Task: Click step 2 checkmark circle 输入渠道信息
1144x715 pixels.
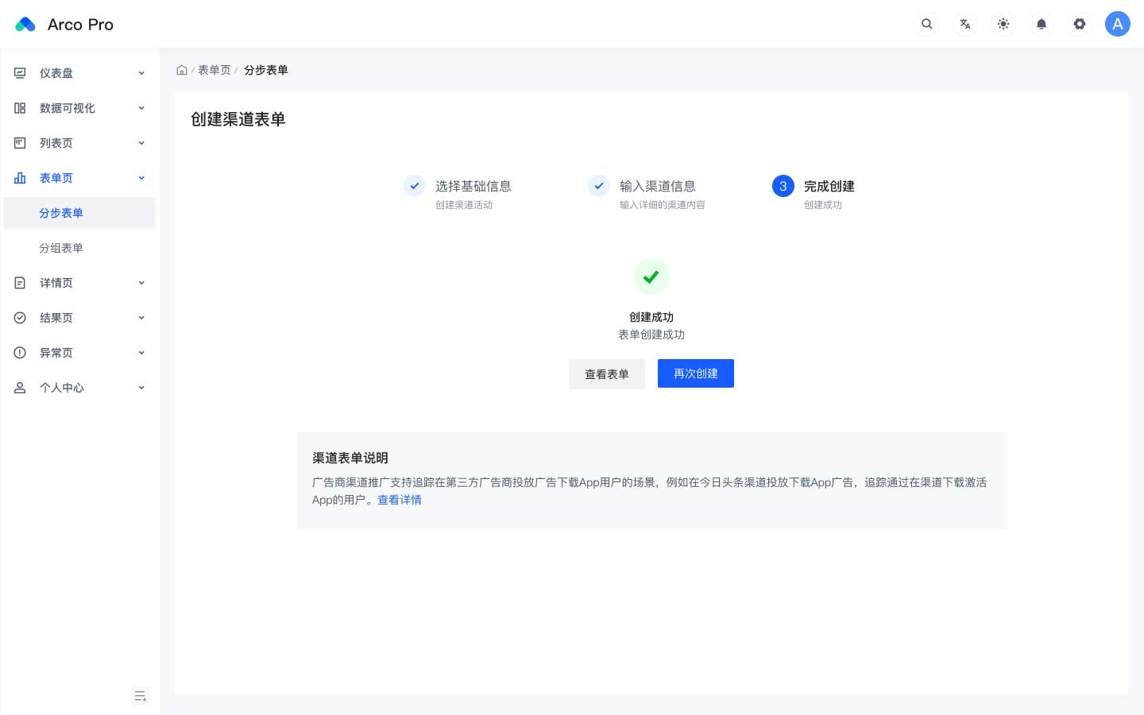Action: [x=599, y=186]
